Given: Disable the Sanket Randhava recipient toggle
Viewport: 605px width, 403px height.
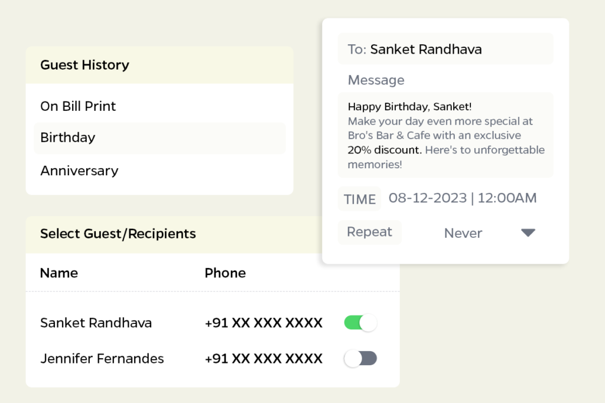Looking at the screenshot, I should coord(360,323).
